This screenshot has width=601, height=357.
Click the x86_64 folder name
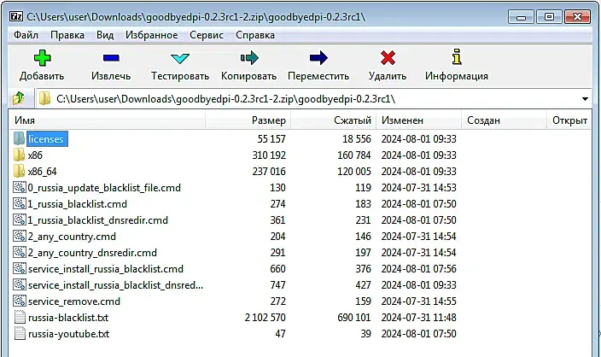pyautogui.click(x=42, y=172)
